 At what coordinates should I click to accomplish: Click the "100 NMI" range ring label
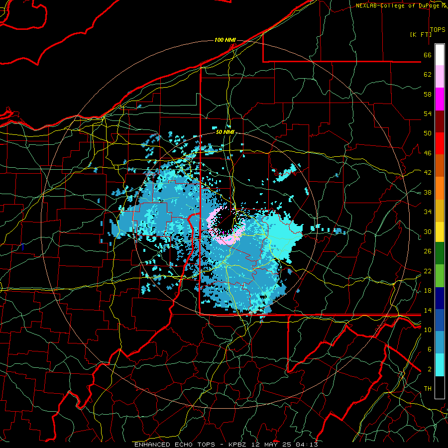point(225,40)
